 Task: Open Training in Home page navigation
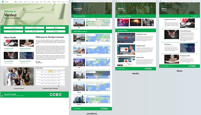(x=59, y=2)
